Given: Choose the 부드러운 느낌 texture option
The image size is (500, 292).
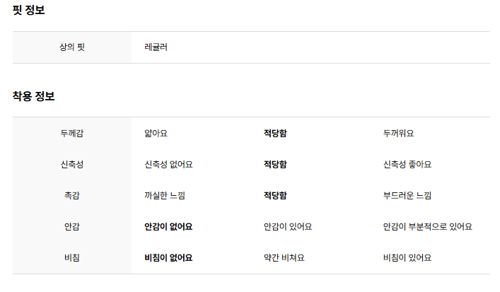Looking at the screenshot, I should (x=407, y=195).
